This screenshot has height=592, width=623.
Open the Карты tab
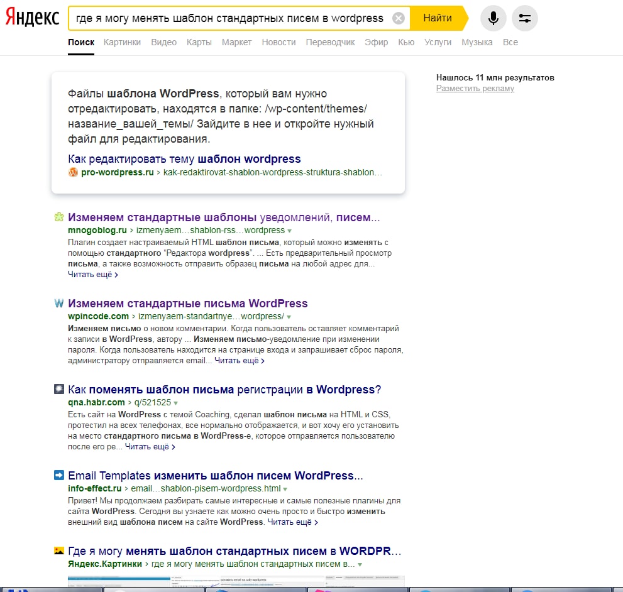[199, 42]
